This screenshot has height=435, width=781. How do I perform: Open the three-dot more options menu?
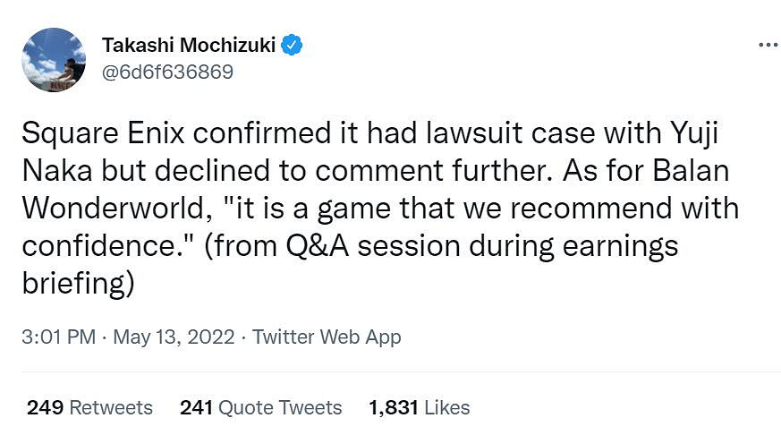[767, 45]
